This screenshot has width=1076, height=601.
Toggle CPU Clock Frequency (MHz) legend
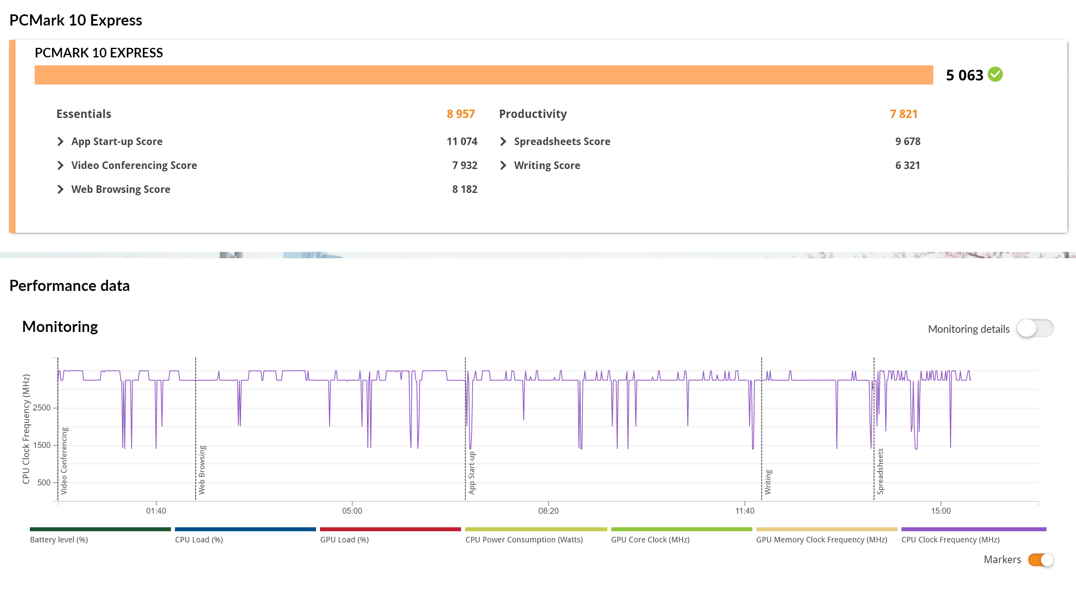coord(973,535)
